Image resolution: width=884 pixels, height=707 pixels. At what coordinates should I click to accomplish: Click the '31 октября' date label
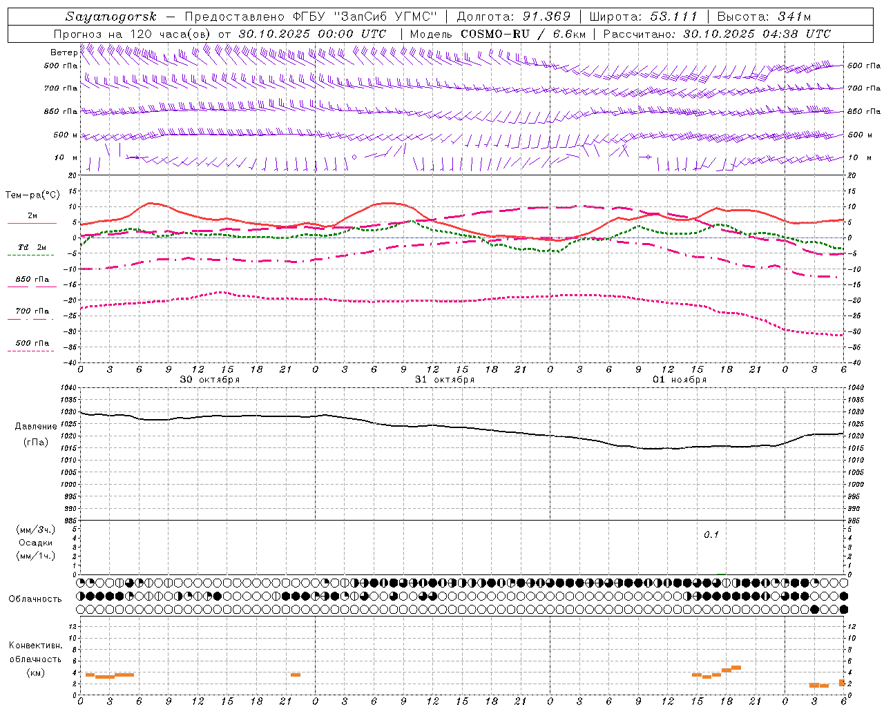coord(445,380)
